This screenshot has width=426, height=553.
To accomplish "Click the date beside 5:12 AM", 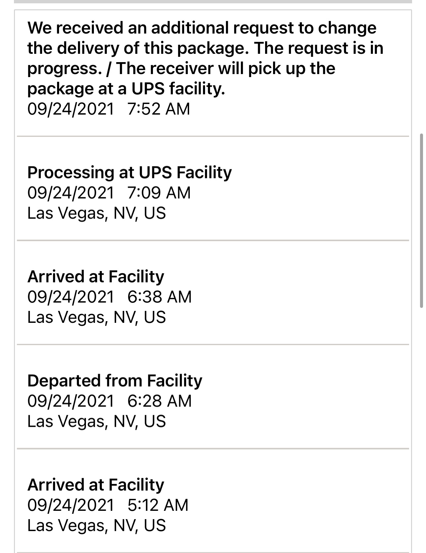I will (71, 505).
